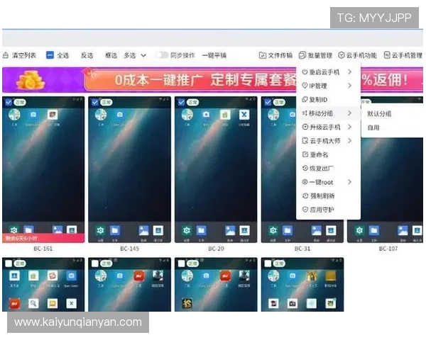Screen dimensions: 426x340
Task: Open the contacts icon in phone below BC-161
Action: [x=14, y=276]
